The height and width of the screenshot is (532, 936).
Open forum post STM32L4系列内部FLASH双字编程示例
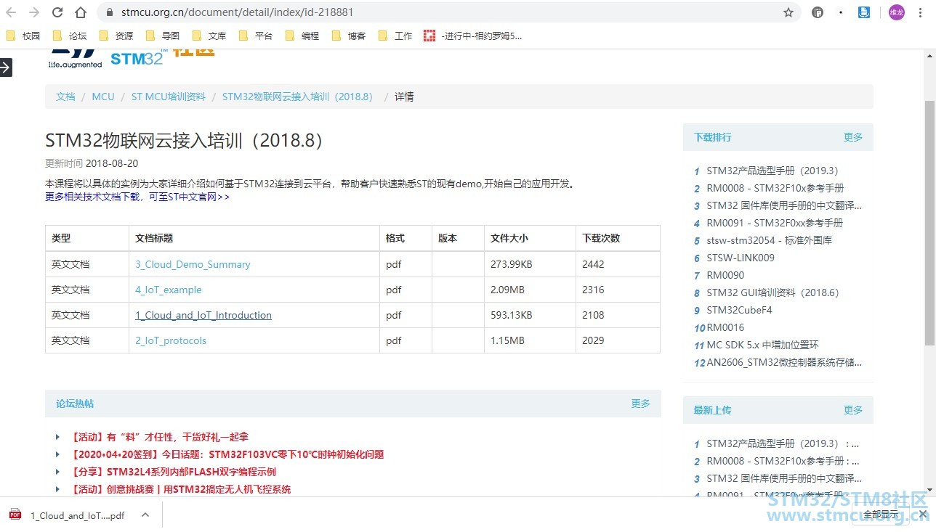tap(173, 472)
